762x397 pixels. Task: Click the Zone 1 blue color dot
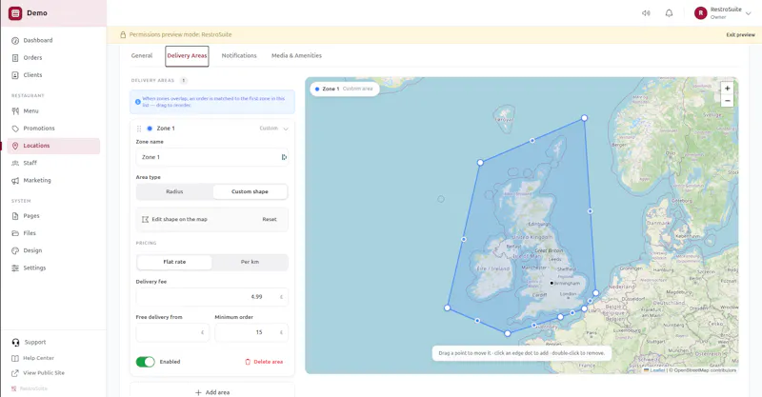pos(150,129)
